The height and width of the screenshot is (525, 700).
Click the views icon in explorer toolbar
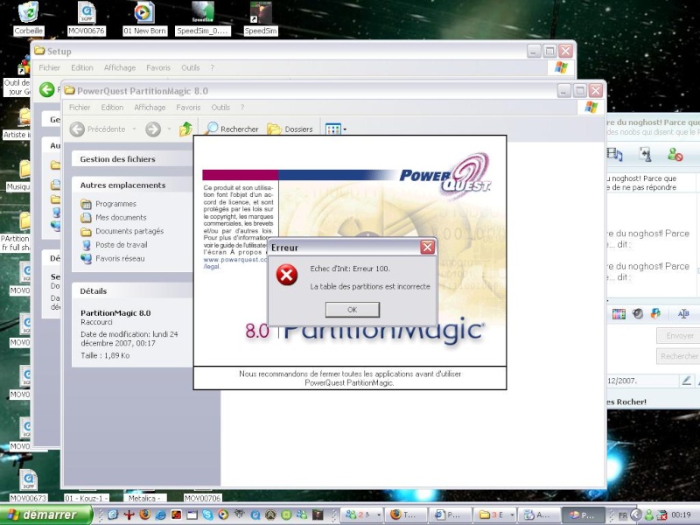[x=333, y=129]
